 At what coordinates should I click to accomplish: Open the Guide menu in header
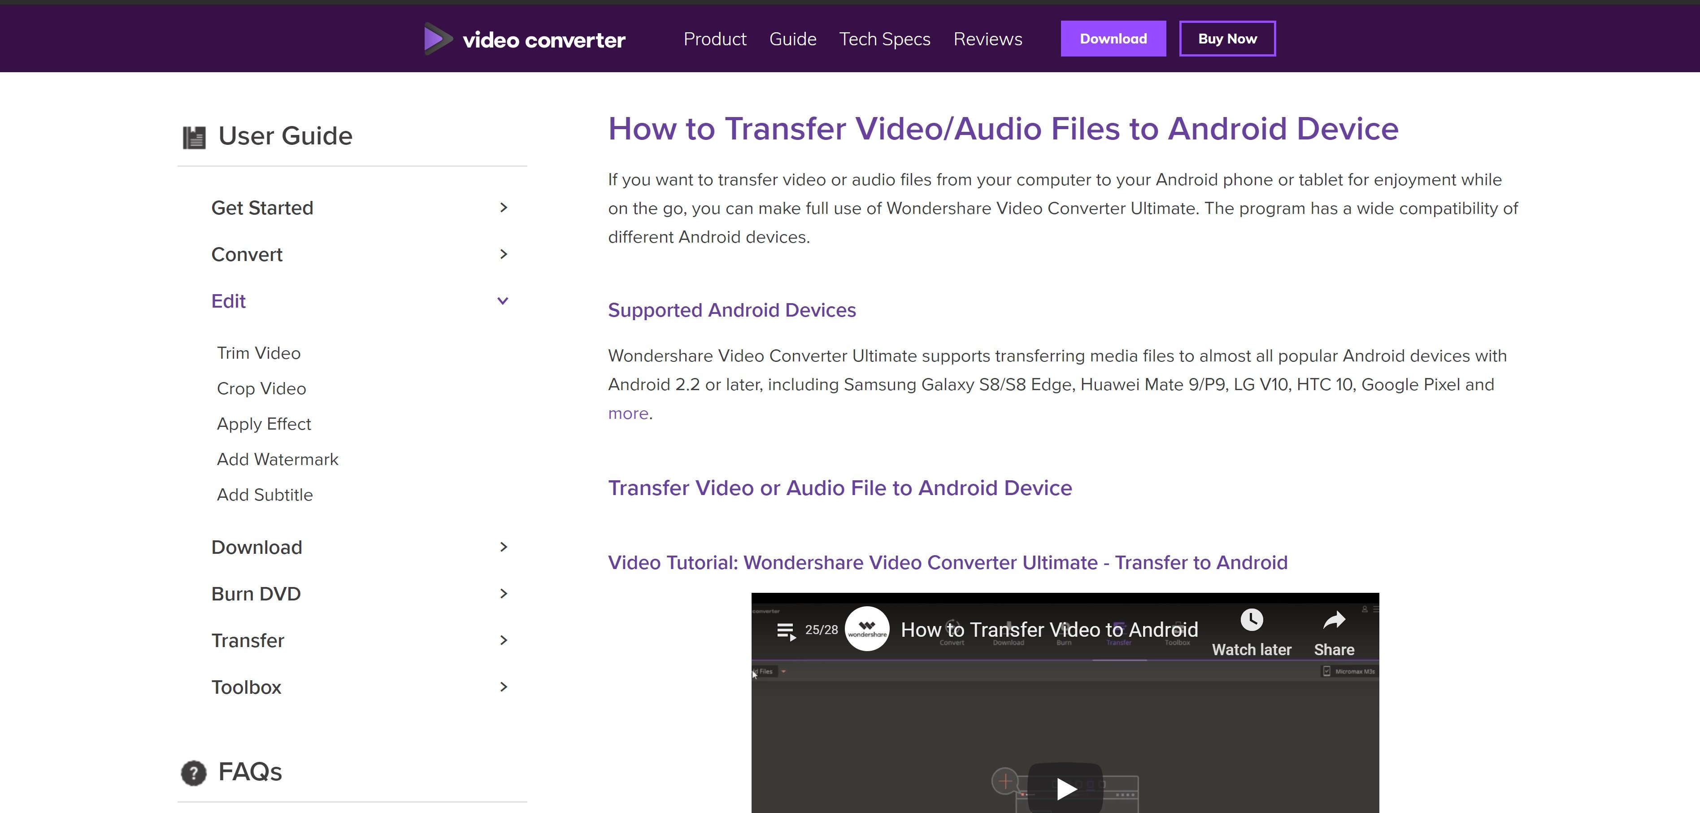pyautogui.click(x=792, y=39)
